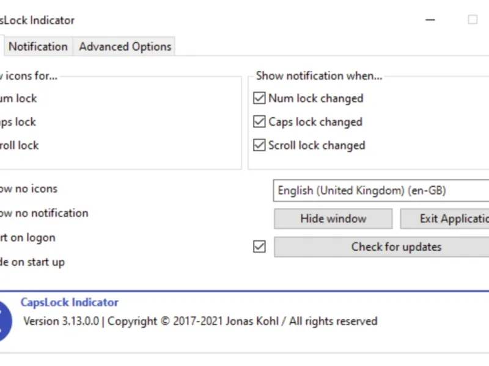Viewport: 489px width, 366px height.
Task: Click the 'no notification' option label
Action: point(44,213)
